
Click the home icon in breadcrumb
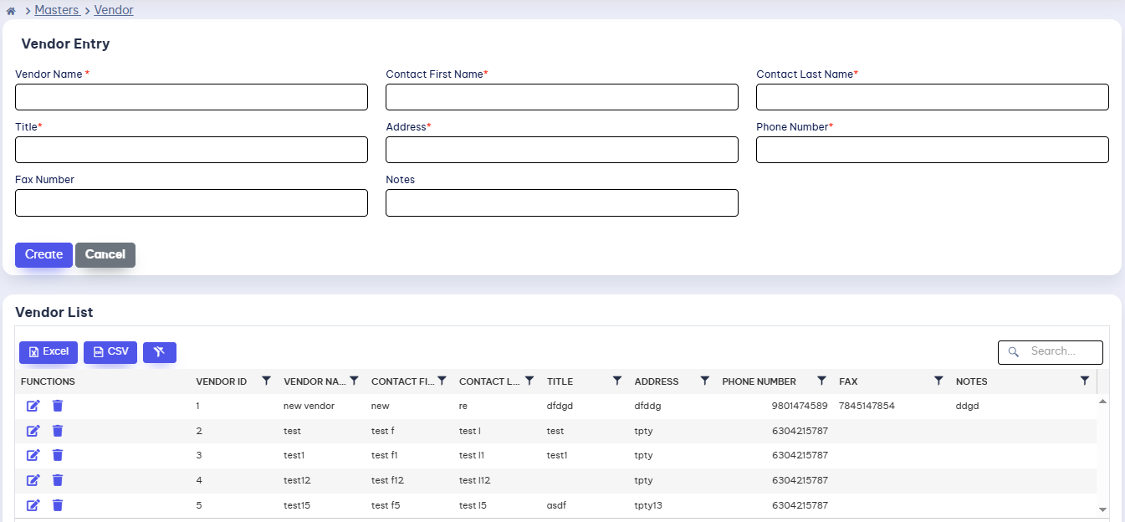11,11
